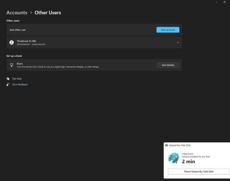Click the Kiosk monitor icon
This screenshot has height=181, width=230.
click(11, 65)
